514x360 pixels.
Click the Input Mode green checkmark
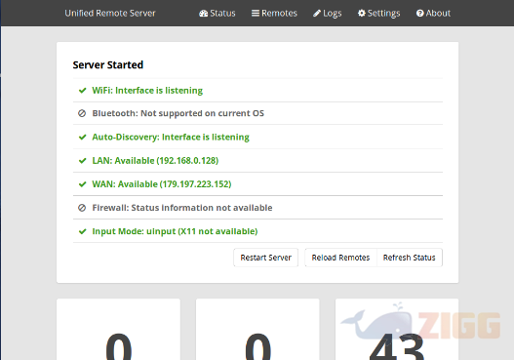82,231
